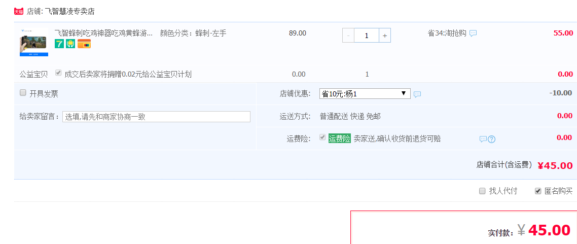The image size is (577, 244).
Task: Toggle the 公益宝贝 donation checkbox
Action: 58,73
